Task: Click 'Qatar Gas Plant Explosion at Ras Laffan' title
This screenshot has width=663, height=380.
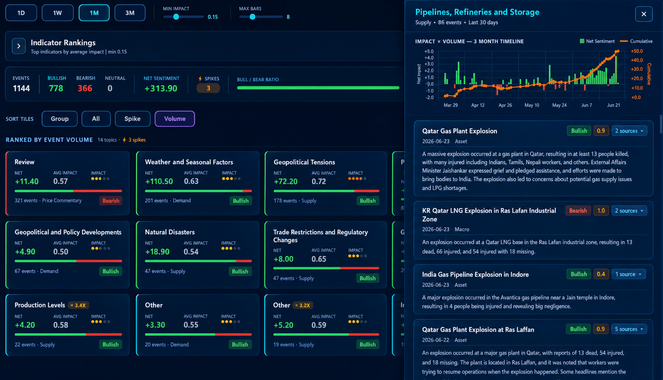Action: coord(478,330)
